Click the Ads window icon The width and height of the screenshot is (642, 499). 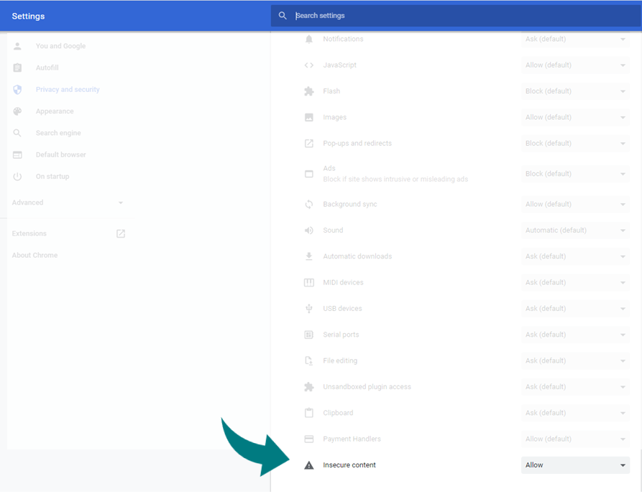tap(309, 174)
